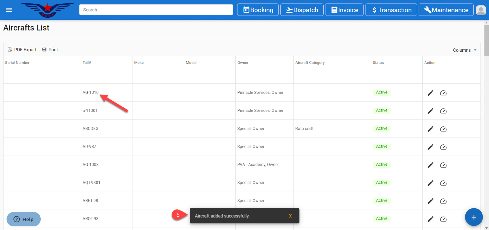This screenshot has height=230, width=489.
Task: Open the hamburger navigation menu
Action: [x=9, y=10]
